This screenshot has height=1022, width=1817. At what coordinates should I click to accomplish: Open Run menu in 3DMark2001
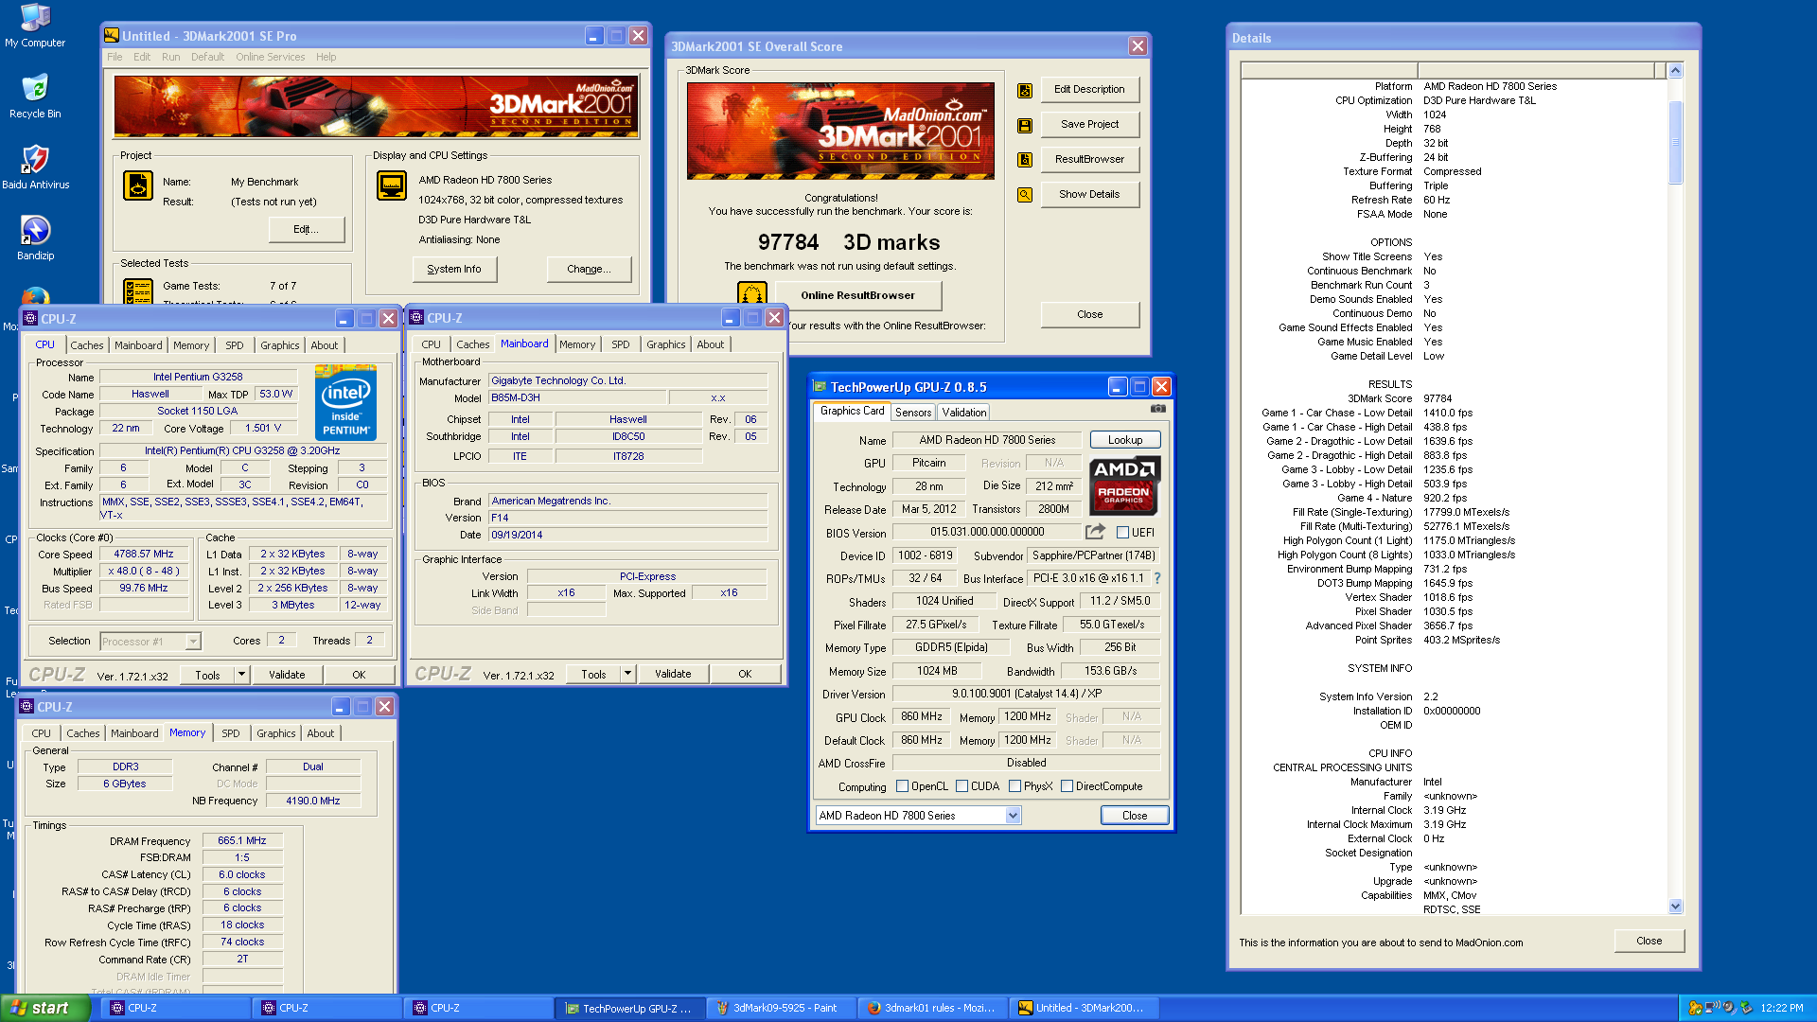[x=170, y=57]
